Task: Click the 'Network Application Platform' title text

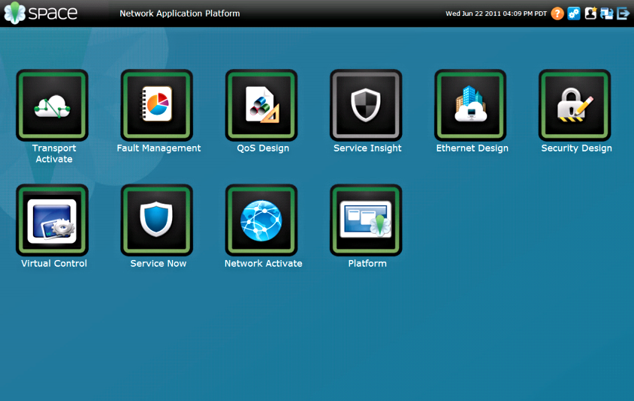Action: pyautogui.click(x=180, y=13)
